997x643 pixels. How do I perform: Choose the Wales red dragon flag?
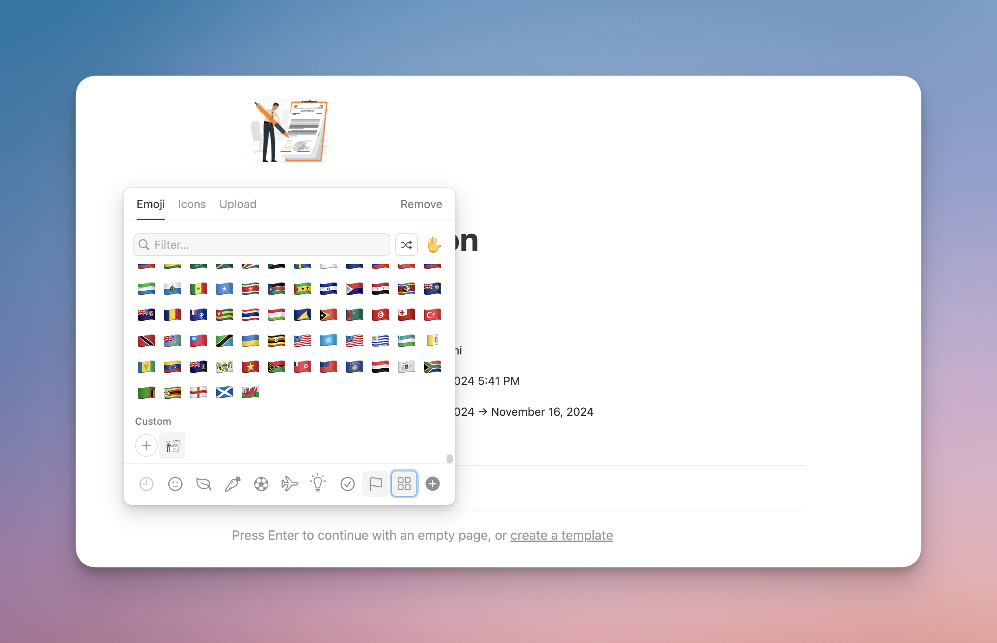pyautogui.click(x=250, y=393)
